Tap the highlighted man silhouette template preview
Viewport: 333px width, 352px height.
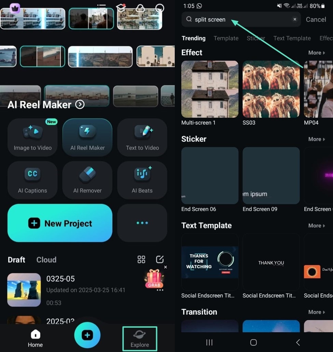click(x=91, y=19)
